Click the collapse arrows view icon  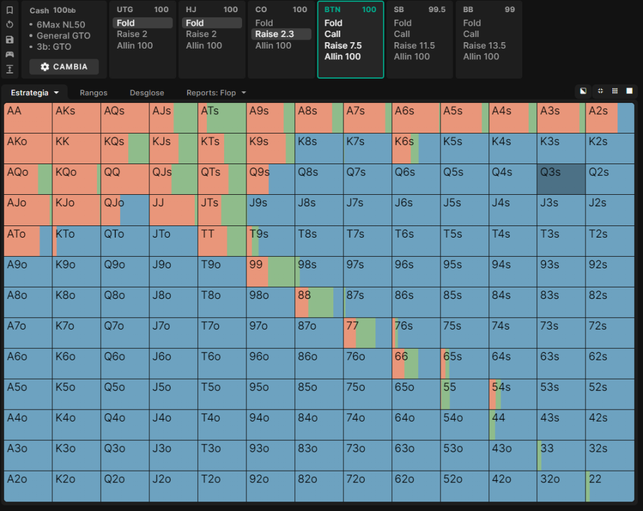click(x=600, y=91)
